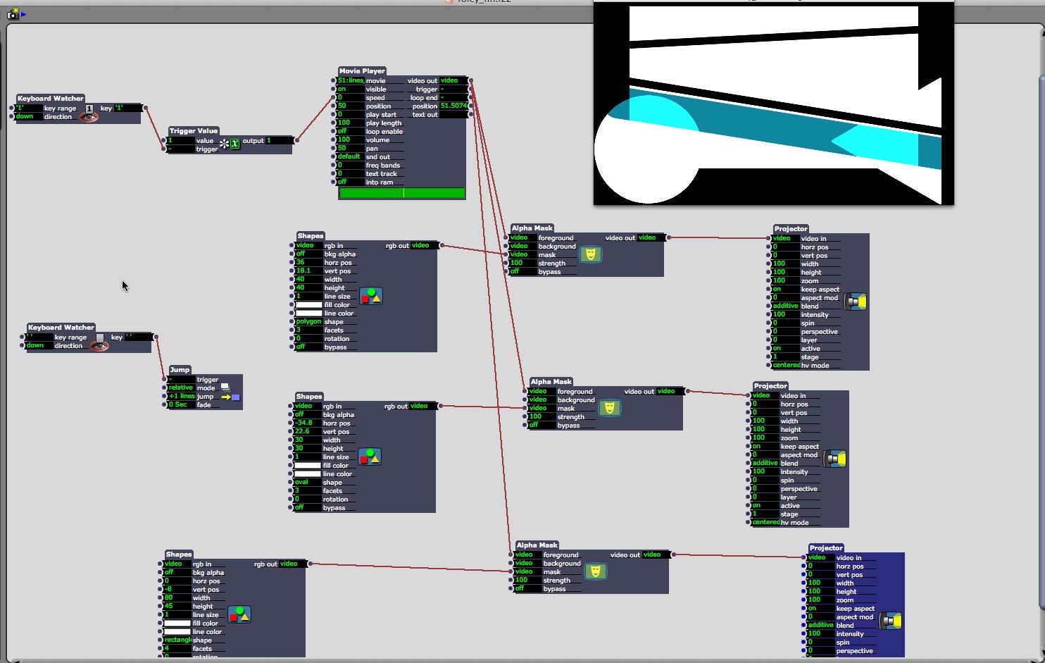The height and width of the screenshot is (663, 1045).
Task: Click the oval Shapes actor's shapes icon
Action: (x=370, y=457)
